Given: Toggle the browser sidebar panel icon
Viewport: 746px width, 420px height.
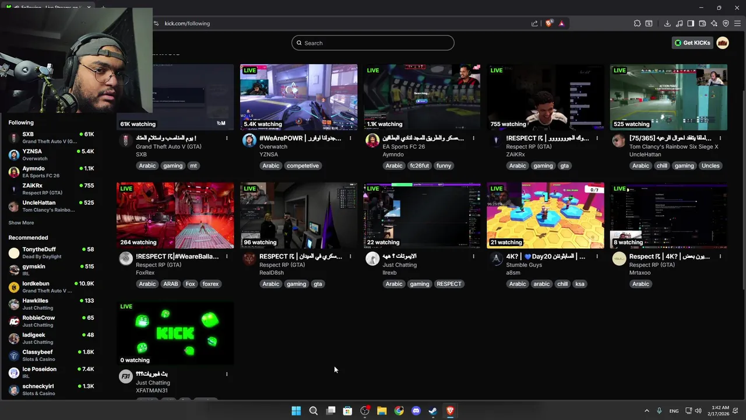Looking at the screenshot, I should (x=691, y=23).
